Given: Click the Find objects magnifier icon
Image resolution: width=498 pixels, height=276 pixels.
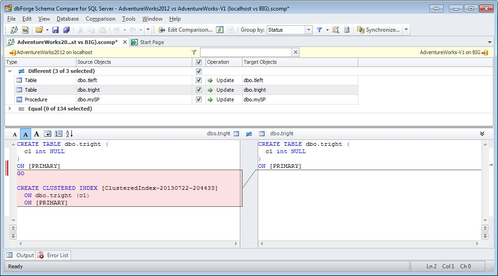Looking at the screenshot, I should tap(336, 30).
